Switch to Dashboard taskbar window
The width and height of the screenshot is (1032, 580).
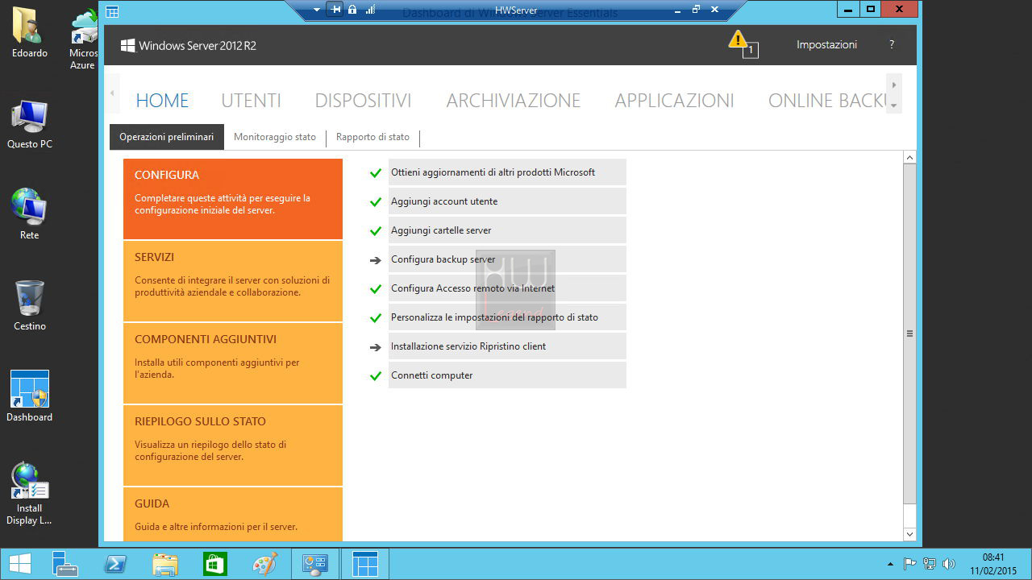pyautogui.click(x=365, y=564)
